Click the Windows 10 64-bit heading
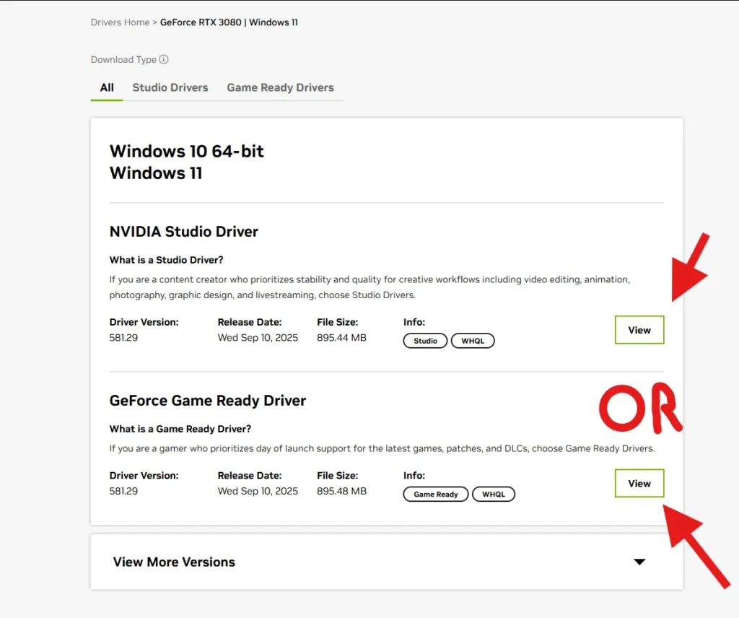739x618 pixels. click(x=186, y=152)
